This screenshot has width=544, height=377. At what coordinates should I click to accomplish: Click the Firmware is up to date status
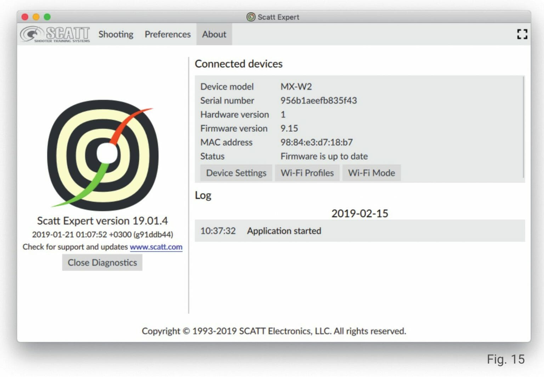(324, 156)
